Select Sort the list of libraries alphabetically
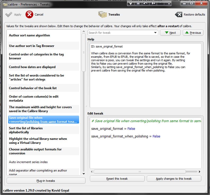Image resolution: width=210 pixels, height=195 pixels. (x=44, y=130)
